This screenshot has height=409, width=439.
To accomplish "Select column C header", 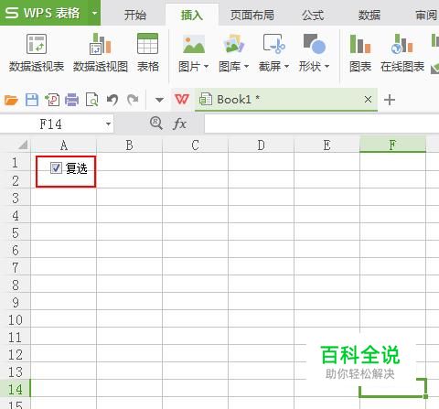I will point(195,145).
